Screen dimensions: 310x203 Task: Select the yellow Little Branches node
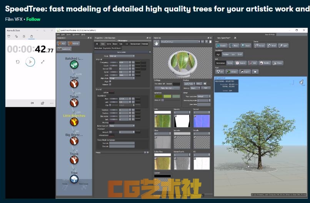[x=74, y=122]
